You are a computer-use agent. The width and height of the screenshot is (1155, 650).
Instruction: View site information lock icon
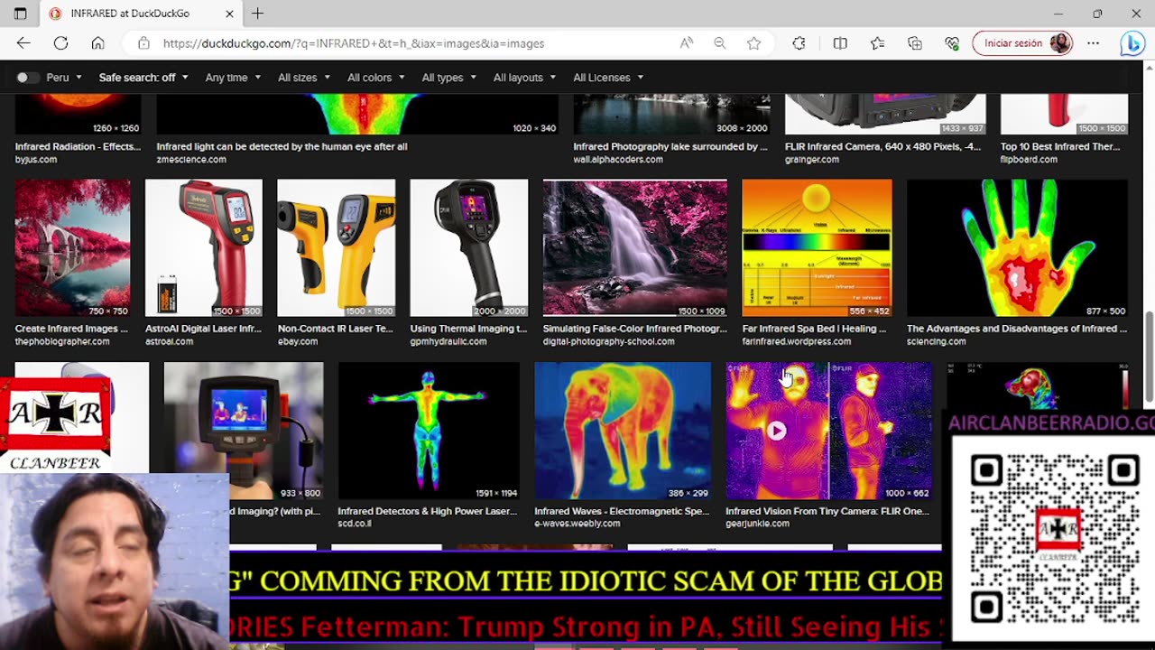[x=143, y=43]
